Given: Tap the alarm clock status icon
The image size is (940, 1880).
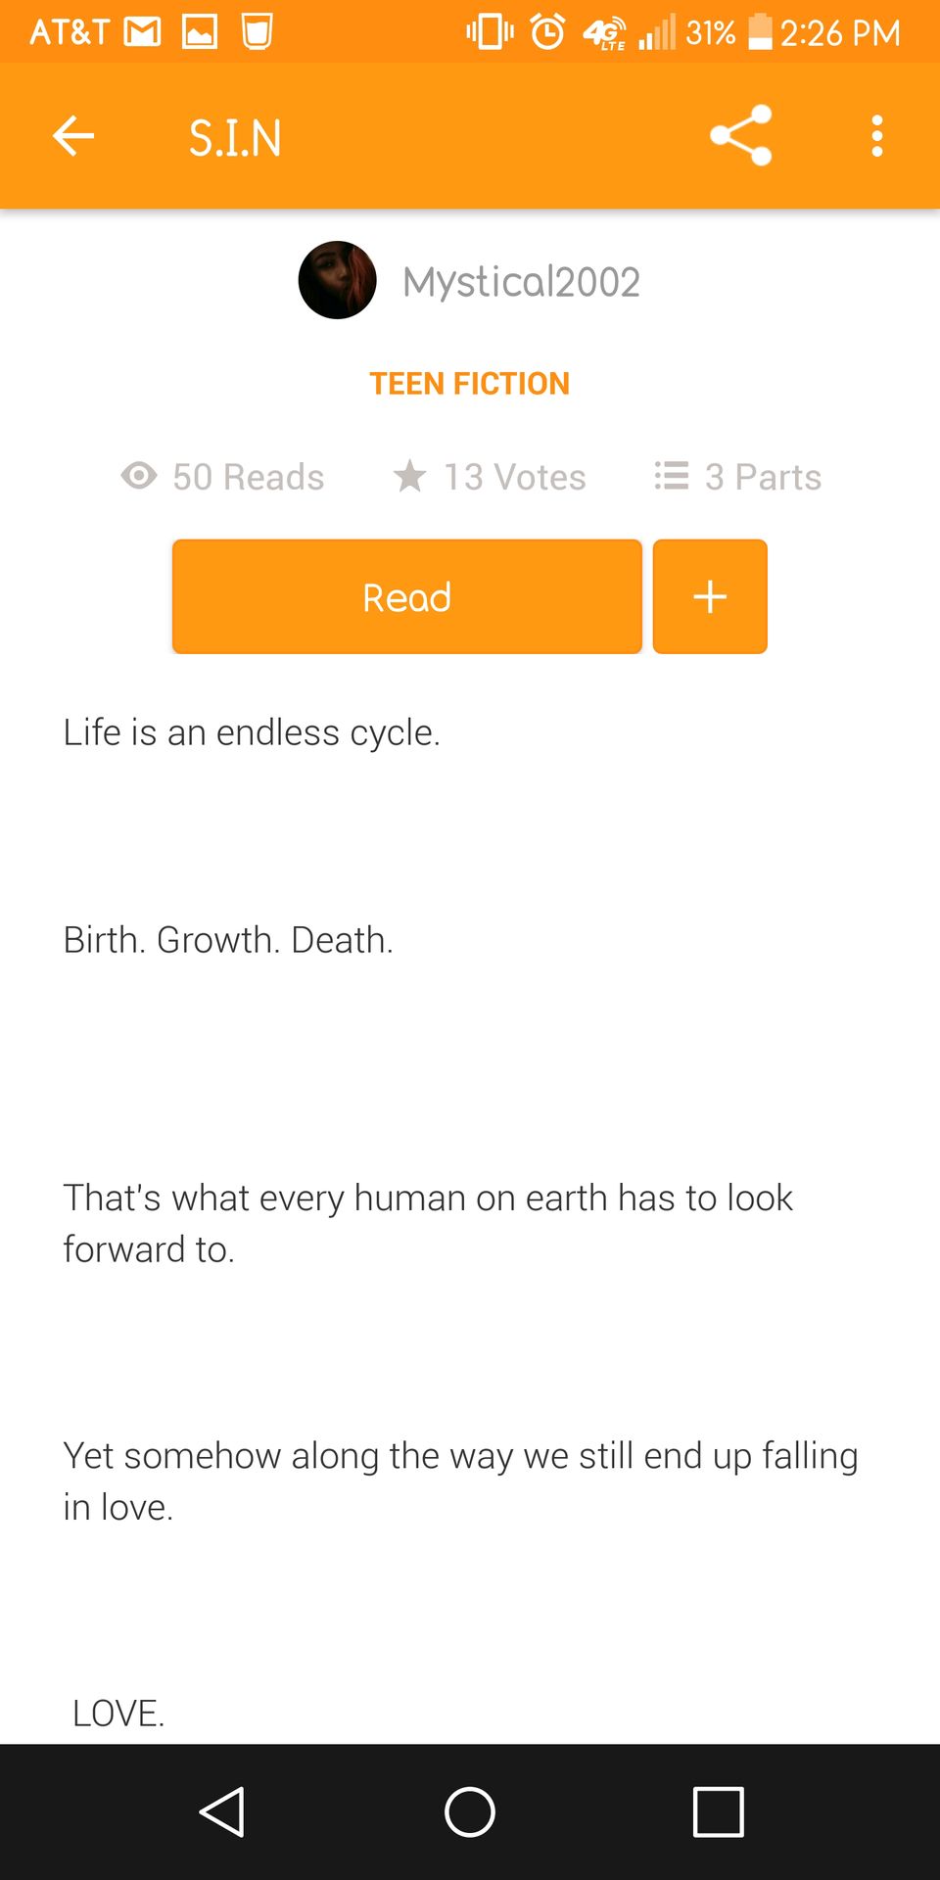Looking at the screenshot, I should 547,31.
